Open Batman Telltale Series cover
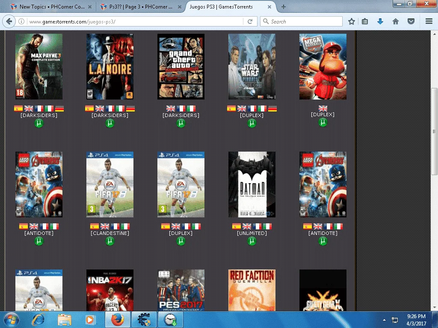This screenshot has width=438, height=328. (252, 184)
